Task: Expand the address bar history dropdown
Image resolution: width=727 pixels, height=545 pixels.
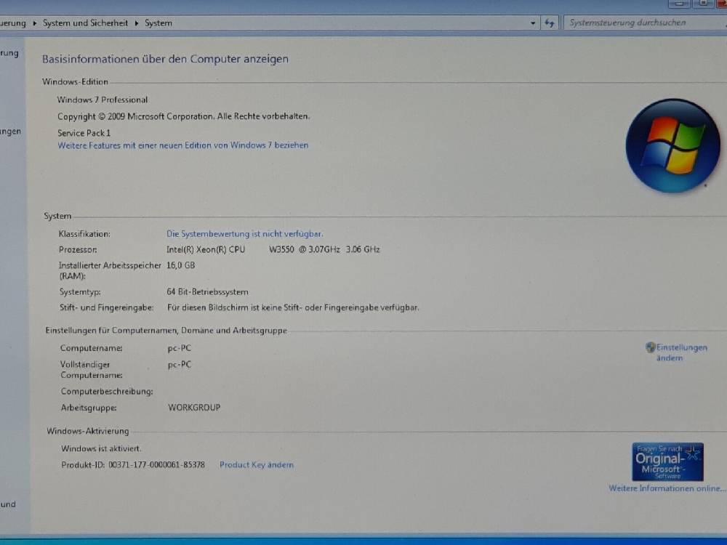Action: 533,23
